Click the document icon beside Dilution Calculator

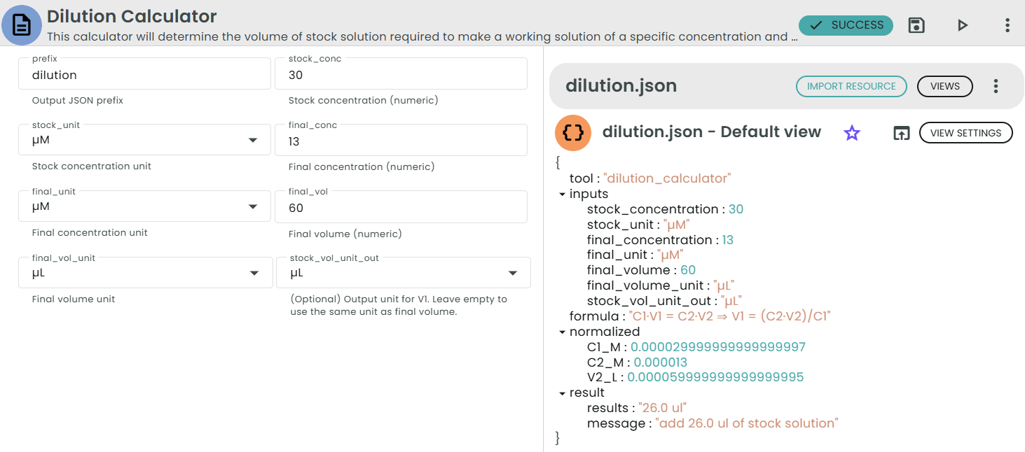[22, 25]
